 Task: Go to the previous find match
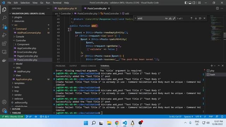click(191, 18)
